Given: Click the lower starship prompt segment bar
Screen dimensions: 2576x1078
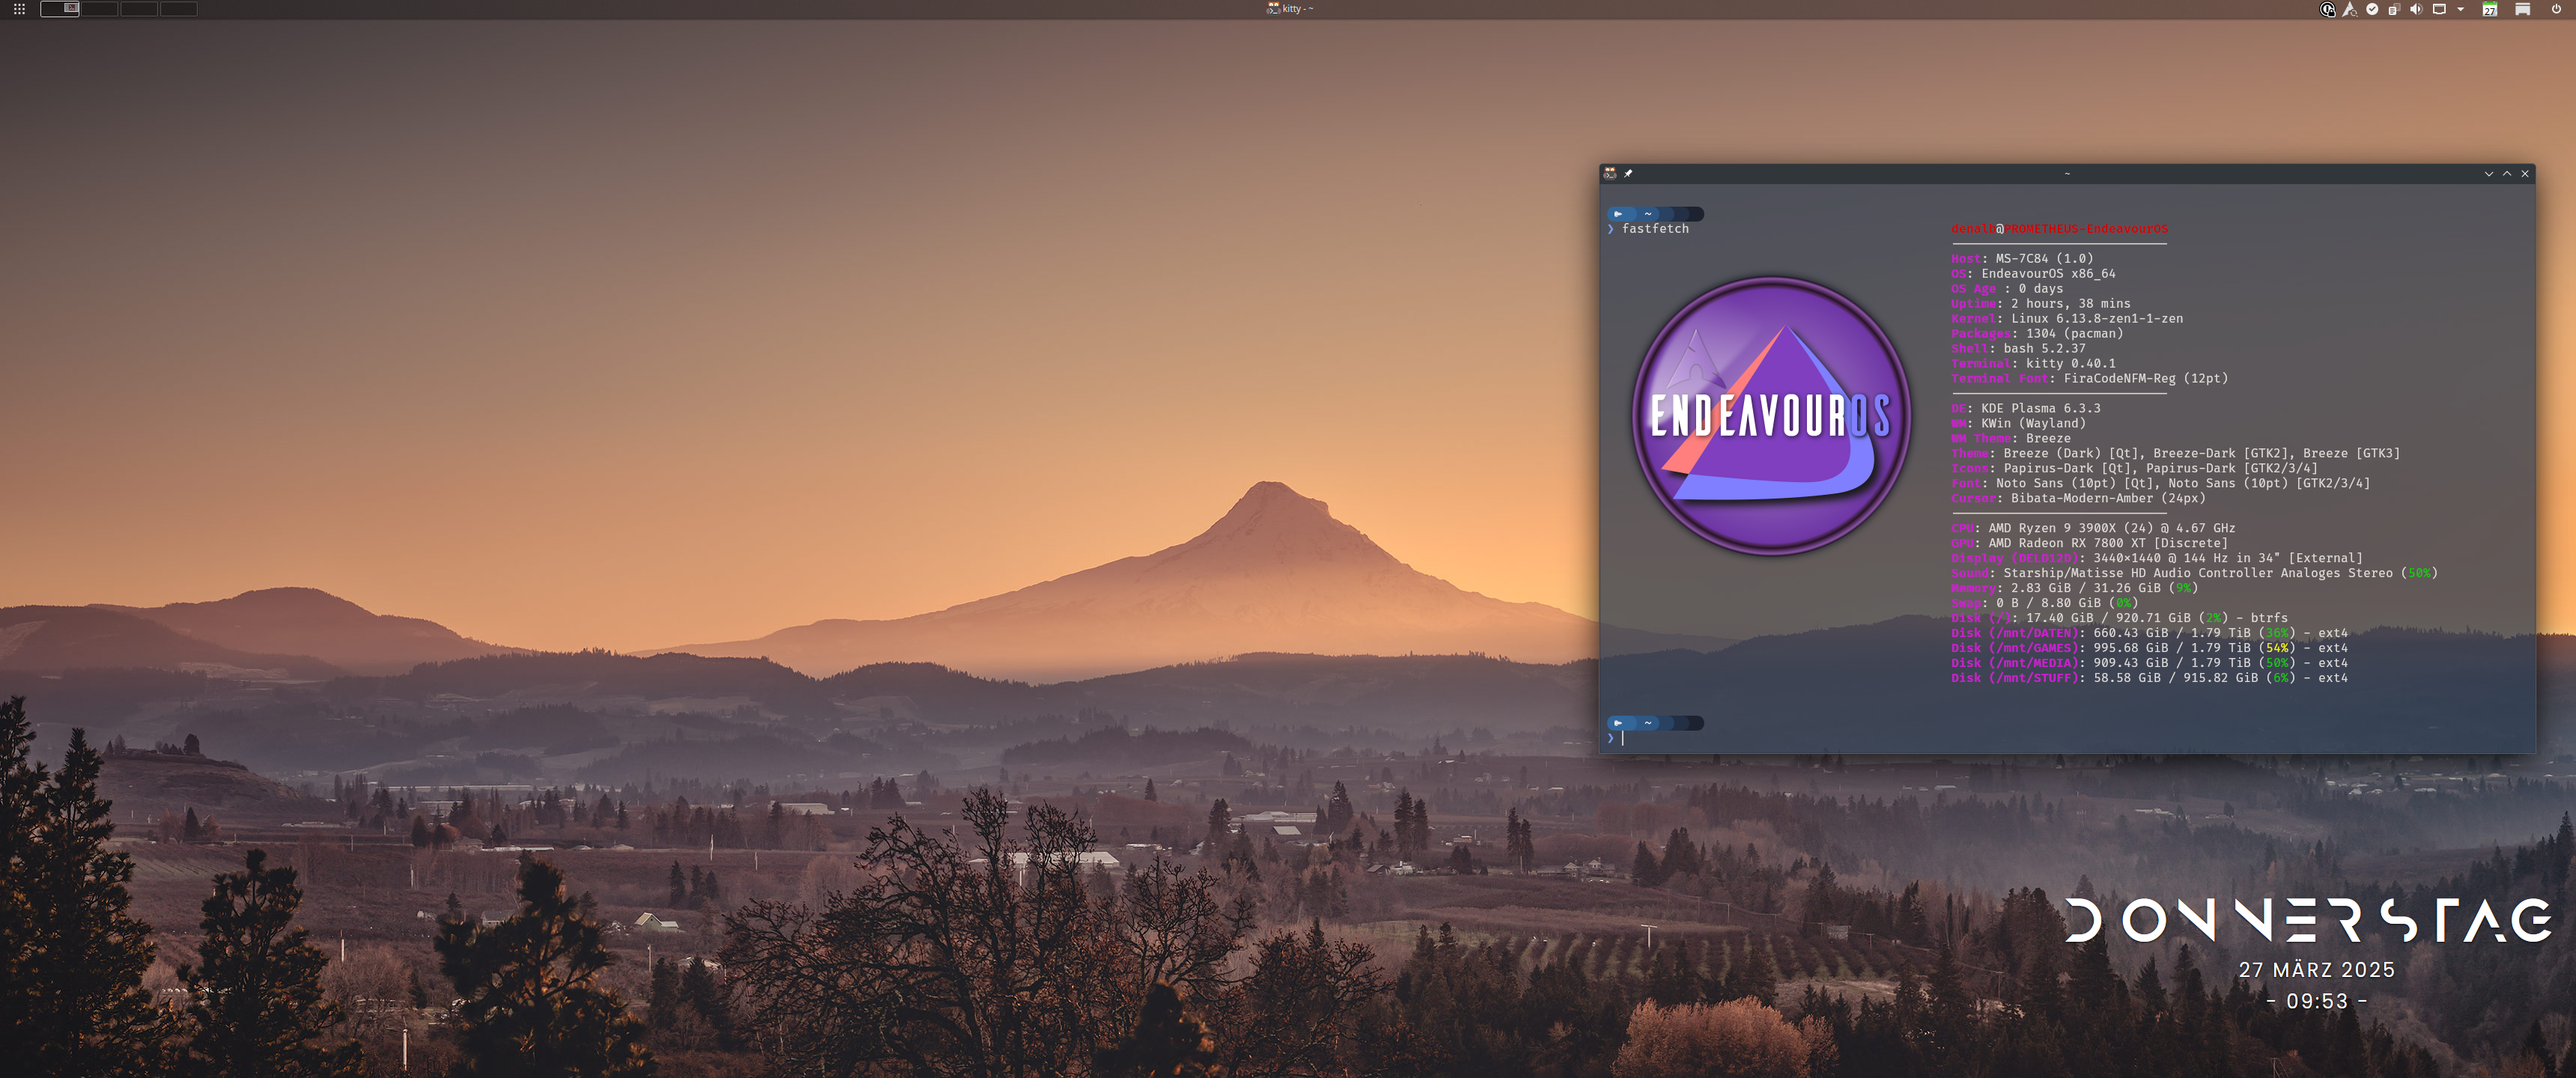Looking at the screenshot, I should pyautogui.click(x=1655, y=723).
